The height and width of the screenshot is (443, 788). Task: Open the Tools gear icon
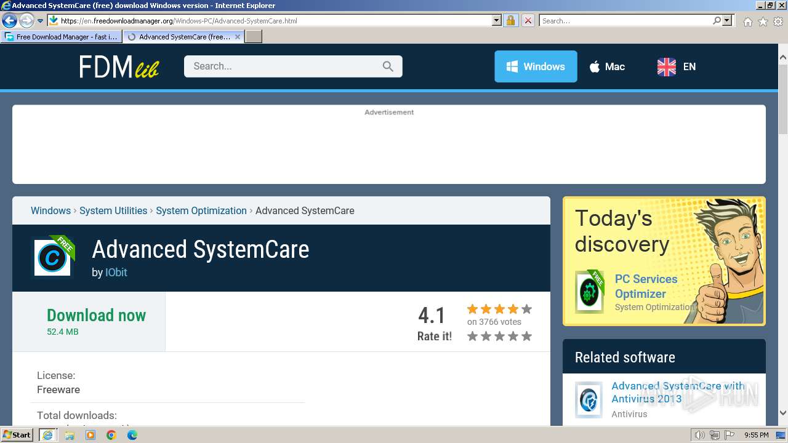click(x=778, y=22)
